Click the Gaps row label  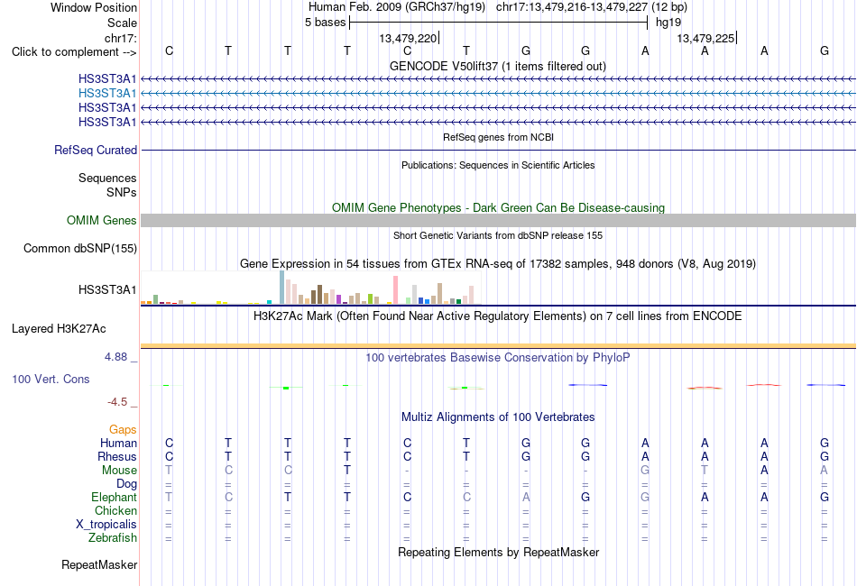[123, 430]
